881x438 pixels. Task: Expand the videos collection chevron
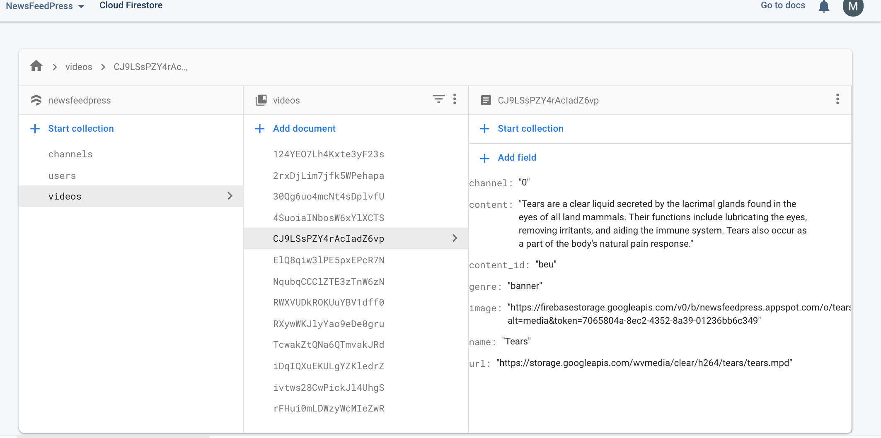(230, 196)
